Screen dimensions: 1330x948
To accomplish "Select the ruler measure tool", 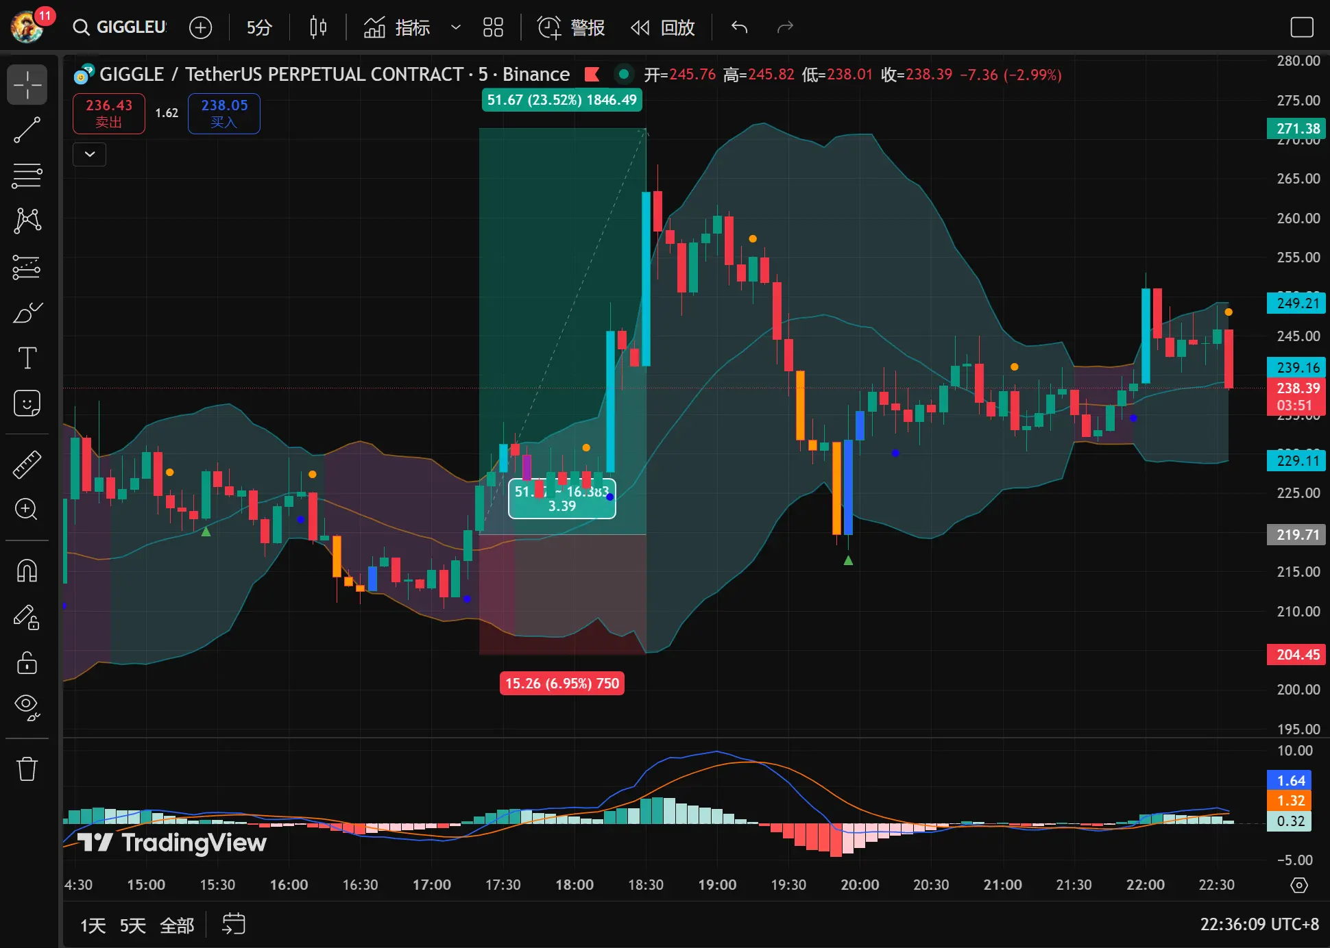I will 27,464.
